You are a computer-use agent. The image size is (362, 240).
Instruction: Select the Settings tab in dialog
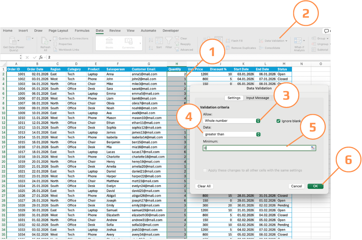tap(234, 98)
